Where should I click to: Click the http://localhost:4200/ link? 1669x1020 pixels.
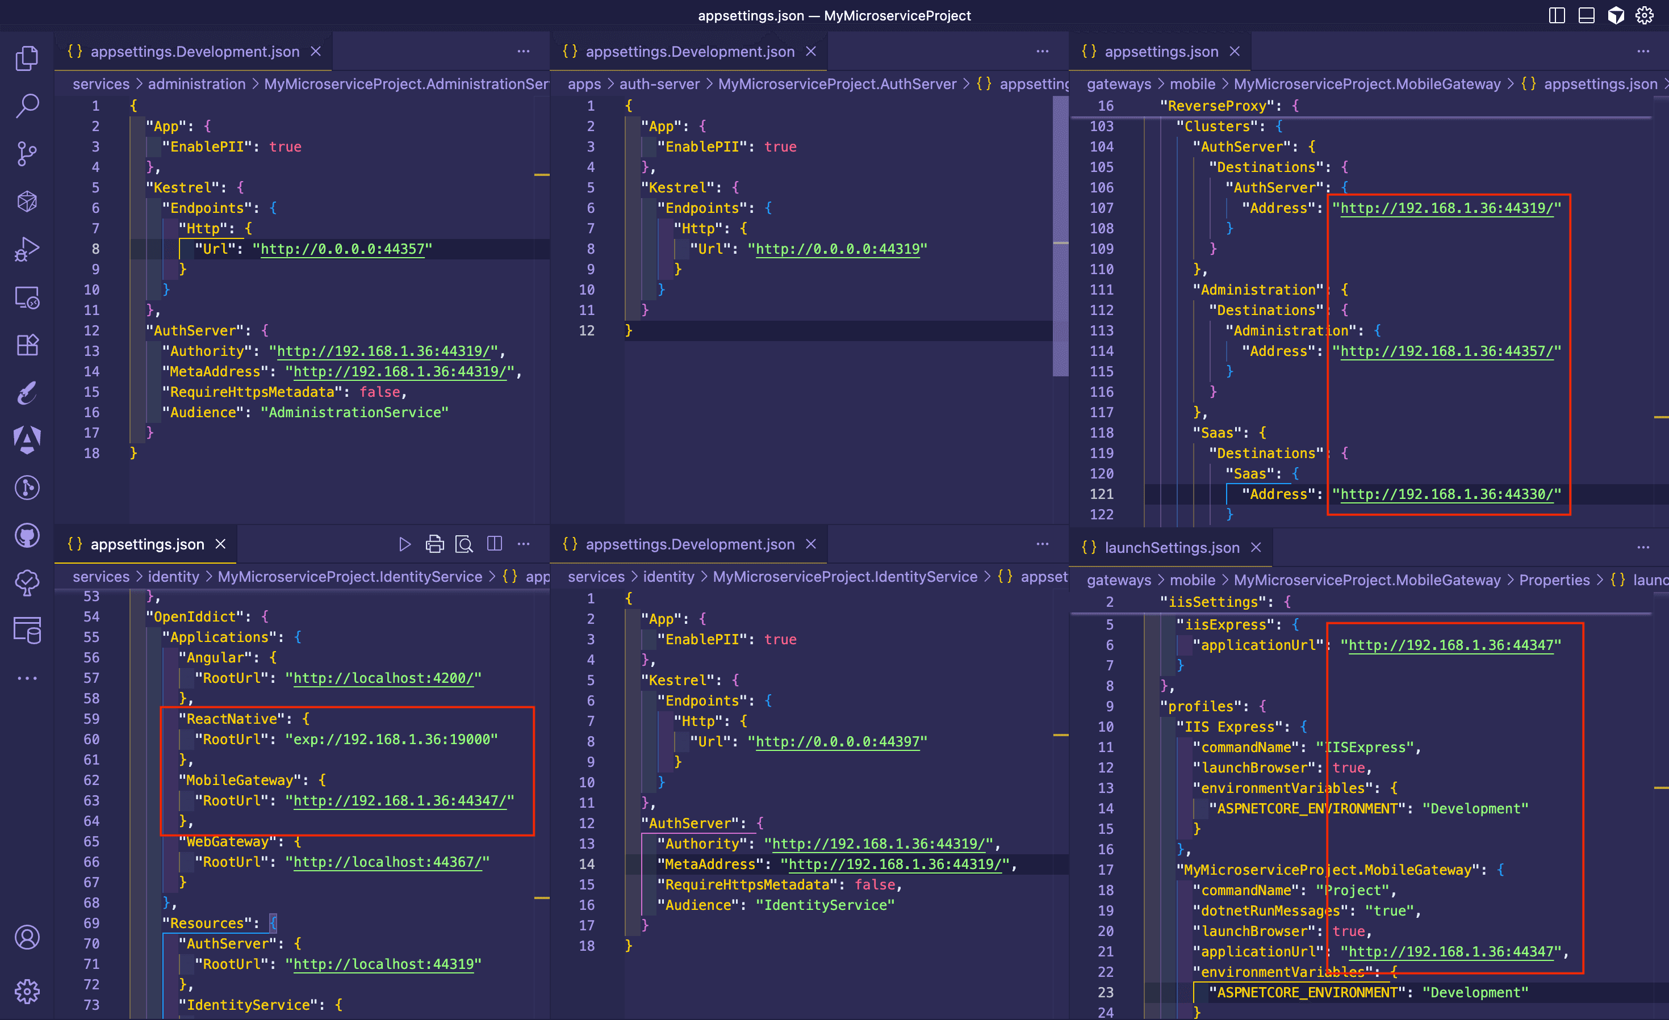coord(384,678)
